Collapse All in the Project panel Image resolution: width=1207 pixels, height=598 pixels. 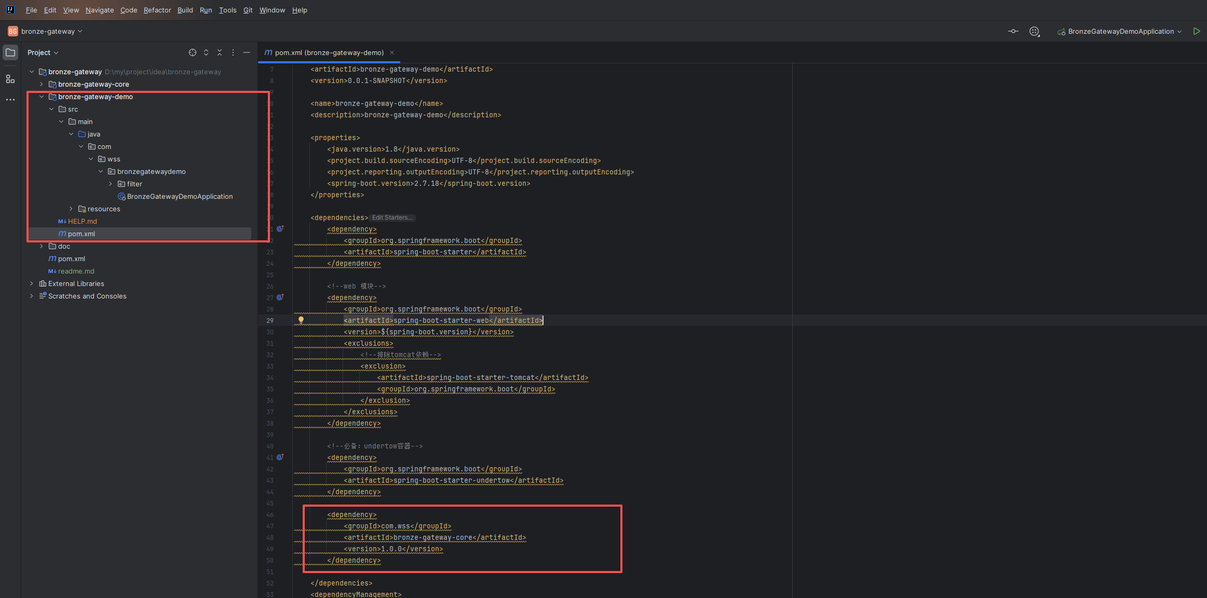(x=220, y=52)
